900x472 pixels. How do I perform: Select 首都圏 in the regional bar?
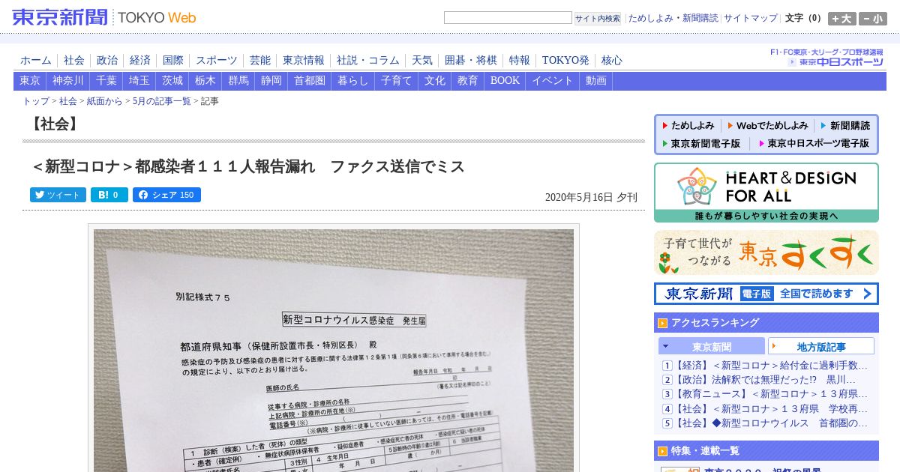point(310,81)
